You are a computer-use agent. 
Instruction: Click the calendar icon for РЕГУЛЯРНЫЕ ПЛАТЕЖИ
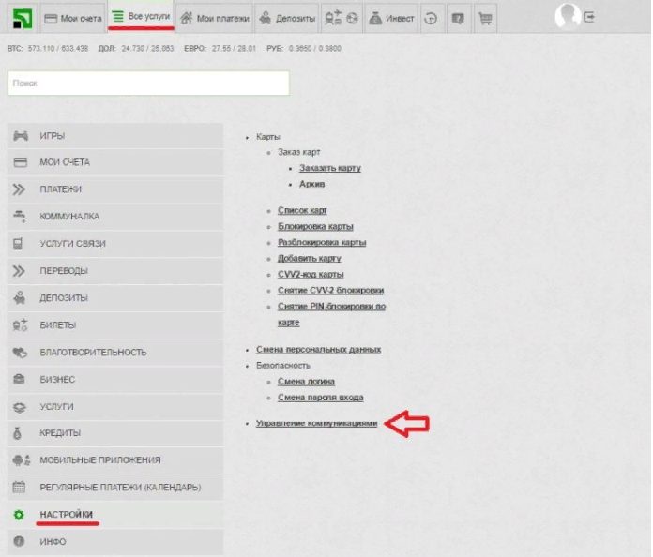tap(19, 488)
